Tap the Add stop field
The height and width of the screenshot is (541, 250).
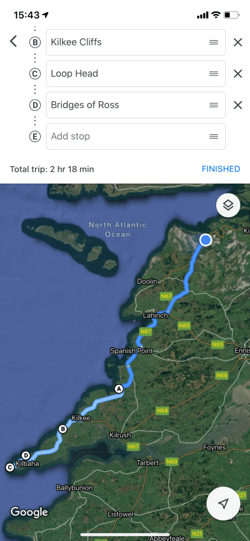coord(136,136)
